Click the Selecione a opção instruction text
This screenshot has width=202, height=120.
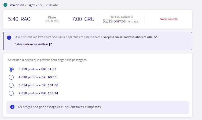click(x=47, y=60)
